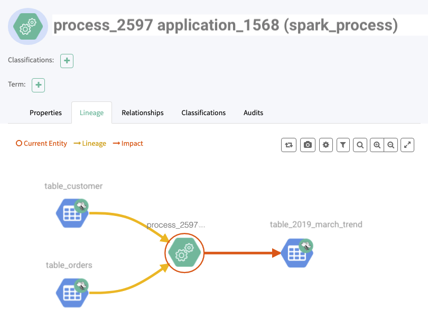
Task: Open the Audits tab
Action: pos(253,113)
